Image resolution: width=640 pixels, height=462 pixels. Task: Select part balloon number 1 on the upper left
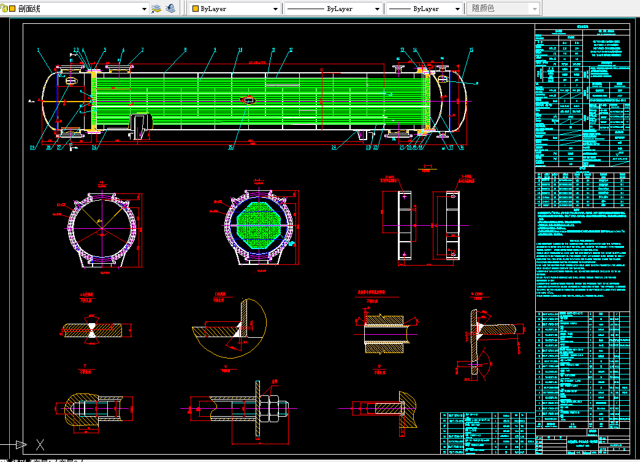39,50
